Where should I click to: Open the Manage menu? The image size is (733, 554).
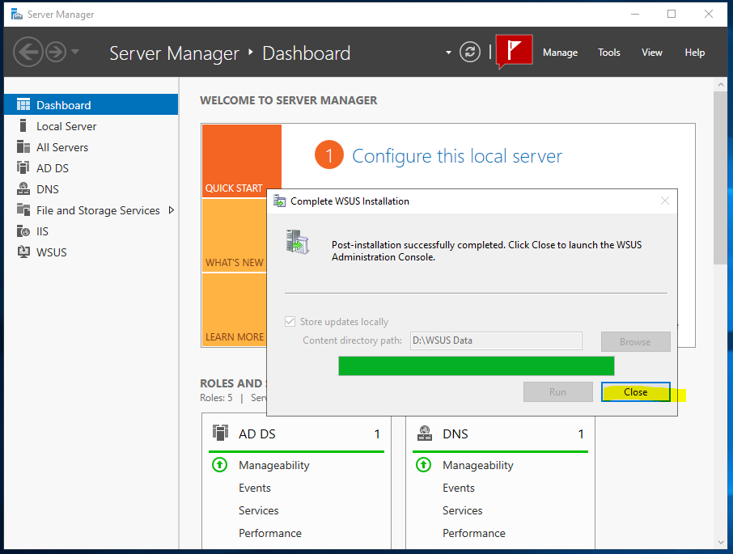560,53
